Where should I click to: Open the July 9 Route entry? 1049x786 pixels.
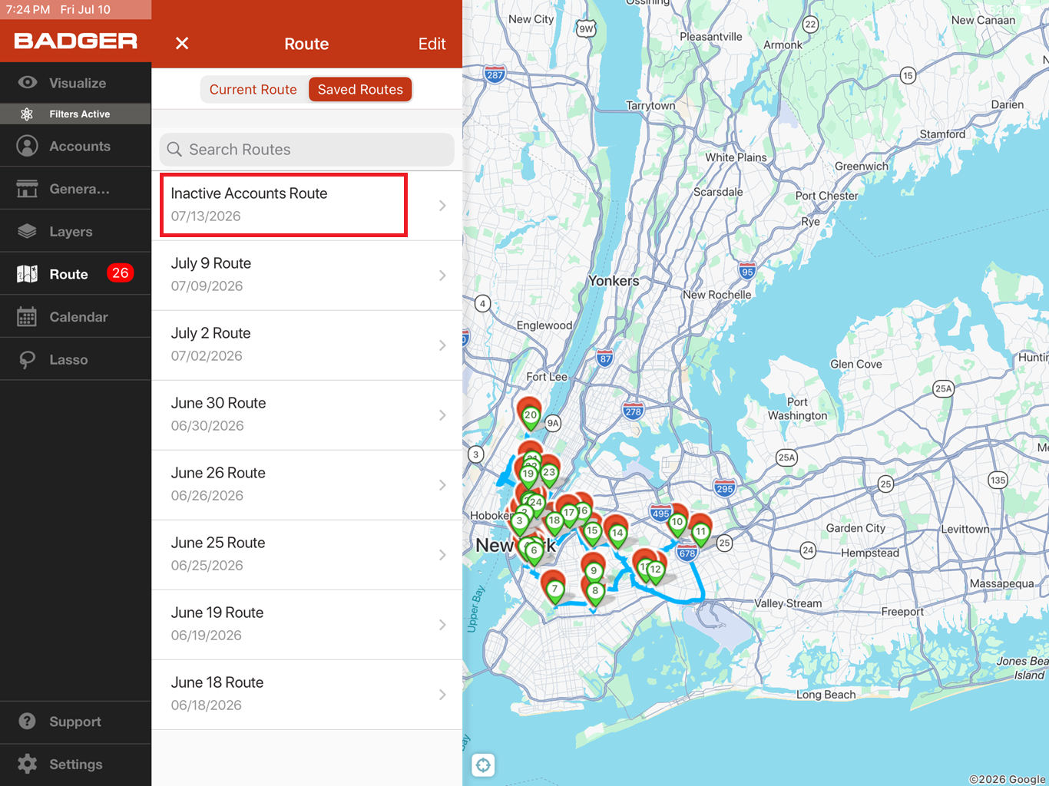[307, 276]
